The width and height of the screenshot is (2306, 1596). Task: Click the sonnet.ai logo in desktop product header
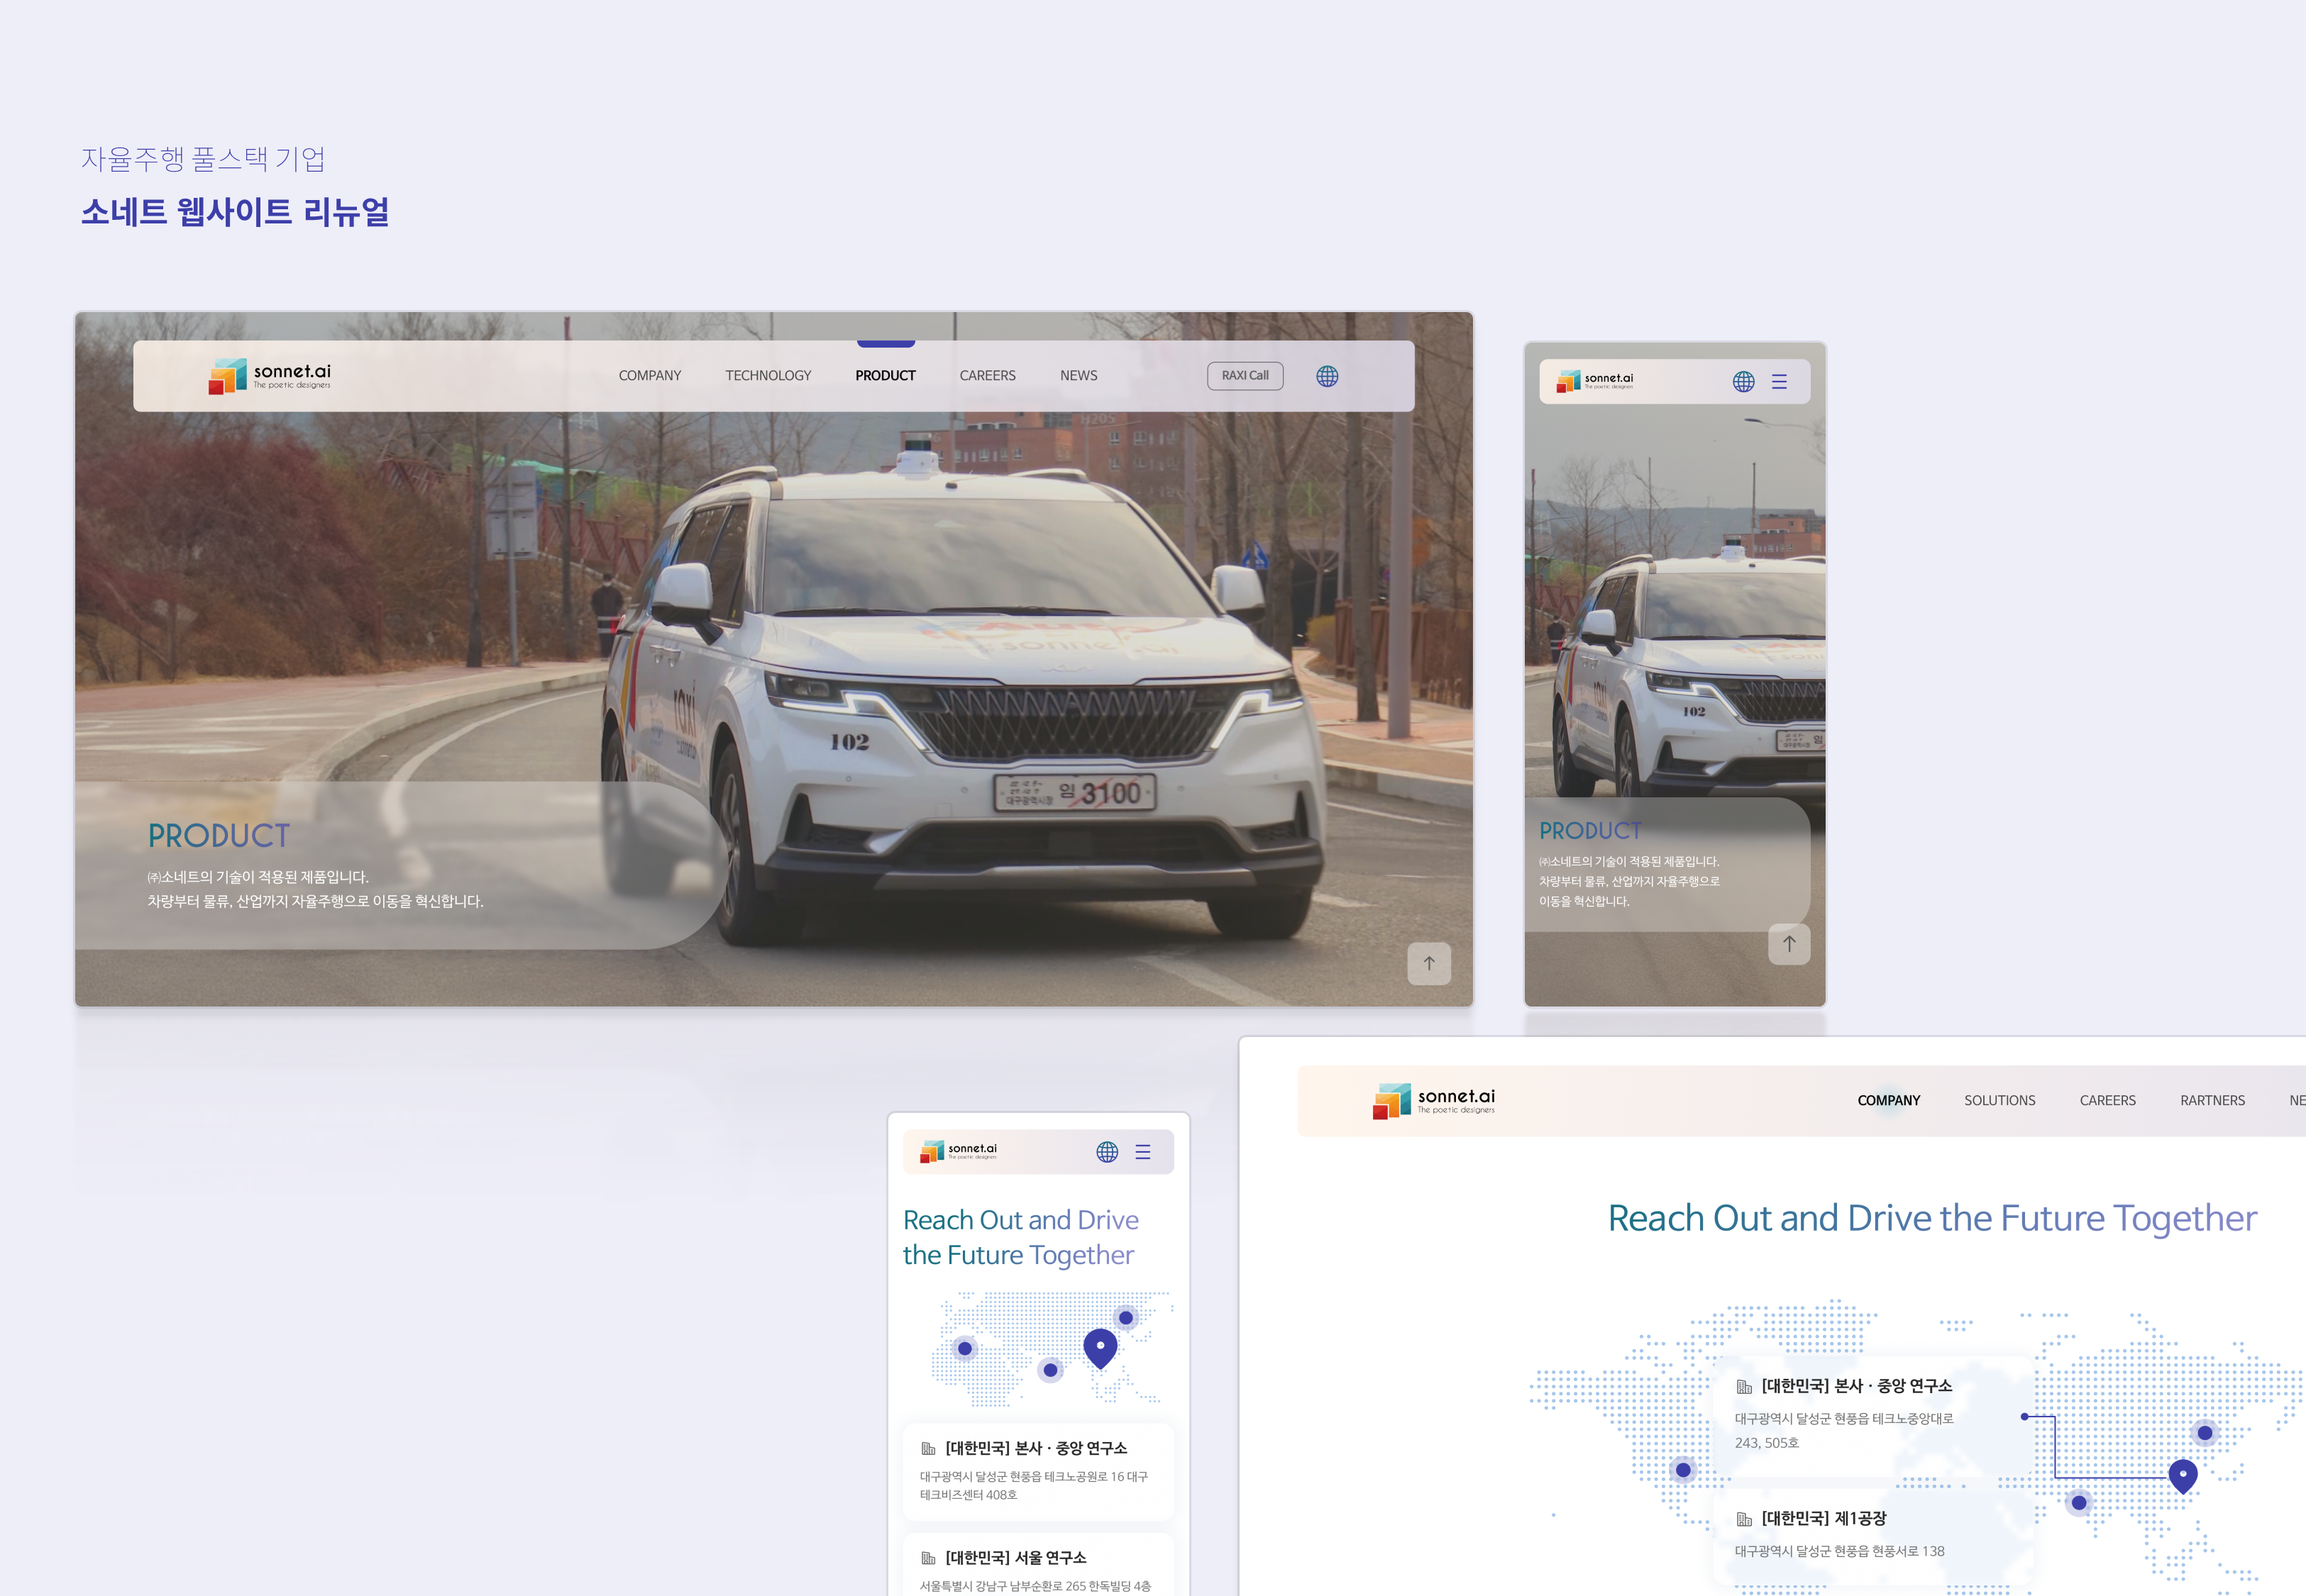[269, 376]
